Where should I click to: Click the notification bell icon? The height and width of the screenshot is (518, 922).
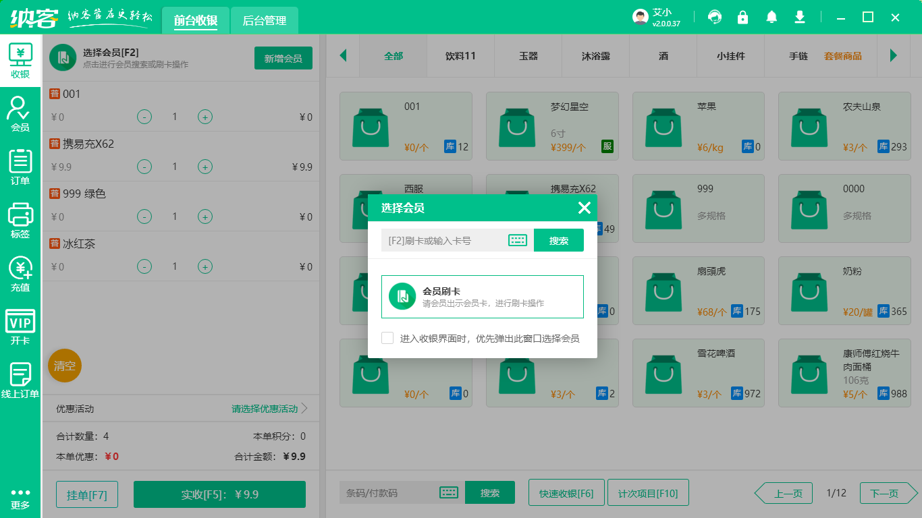(771, 18)
